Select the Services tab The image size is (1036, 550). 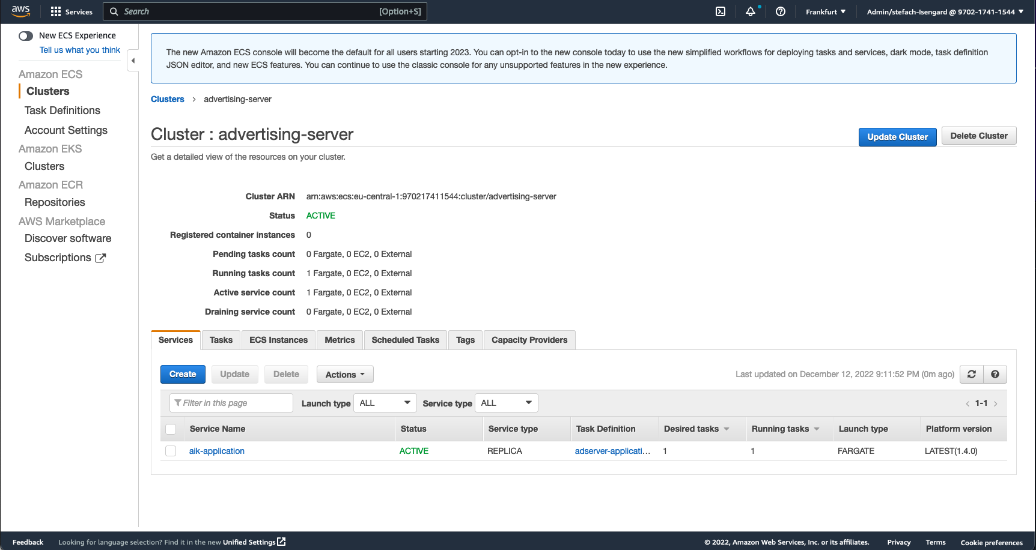coord(175,340)
